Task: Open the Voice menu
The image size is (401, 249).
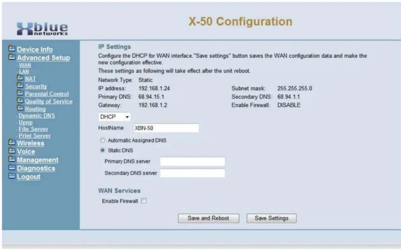Action: point(26,152)
